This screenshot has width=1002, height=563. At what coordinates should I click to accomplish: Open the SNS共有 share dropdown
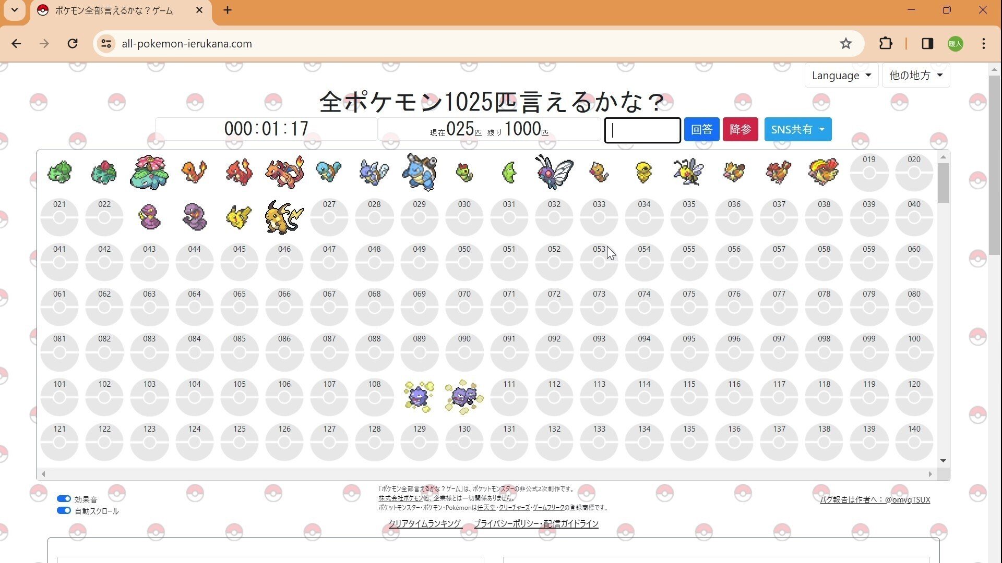coord(797,129)
